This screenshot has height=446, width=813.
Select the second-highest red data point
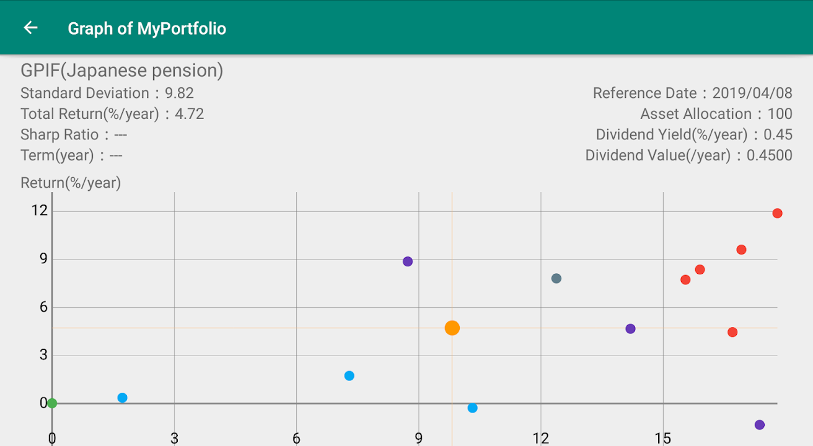pyautogui.click(x=741, y=250)
